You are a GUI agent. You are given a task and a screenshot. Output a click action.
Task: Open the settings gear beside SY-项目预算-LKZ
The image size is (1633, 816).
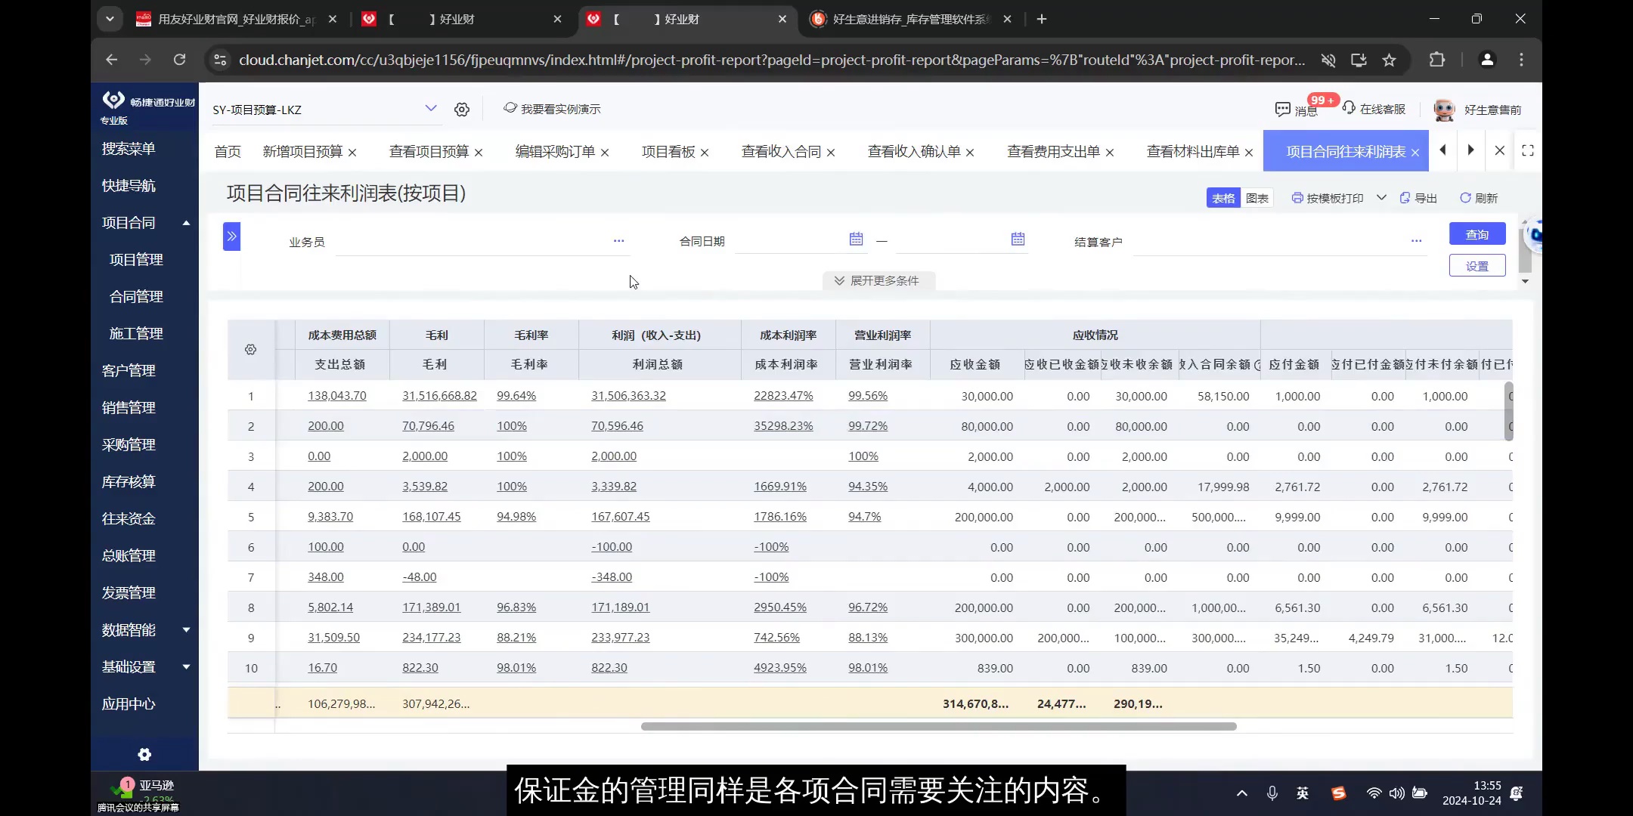pos(461,109)
